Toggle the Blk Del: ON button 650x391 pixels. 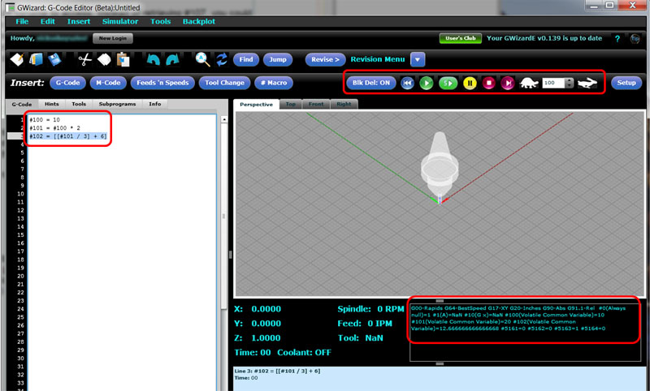pyautogui.click(x=370, y=83)
